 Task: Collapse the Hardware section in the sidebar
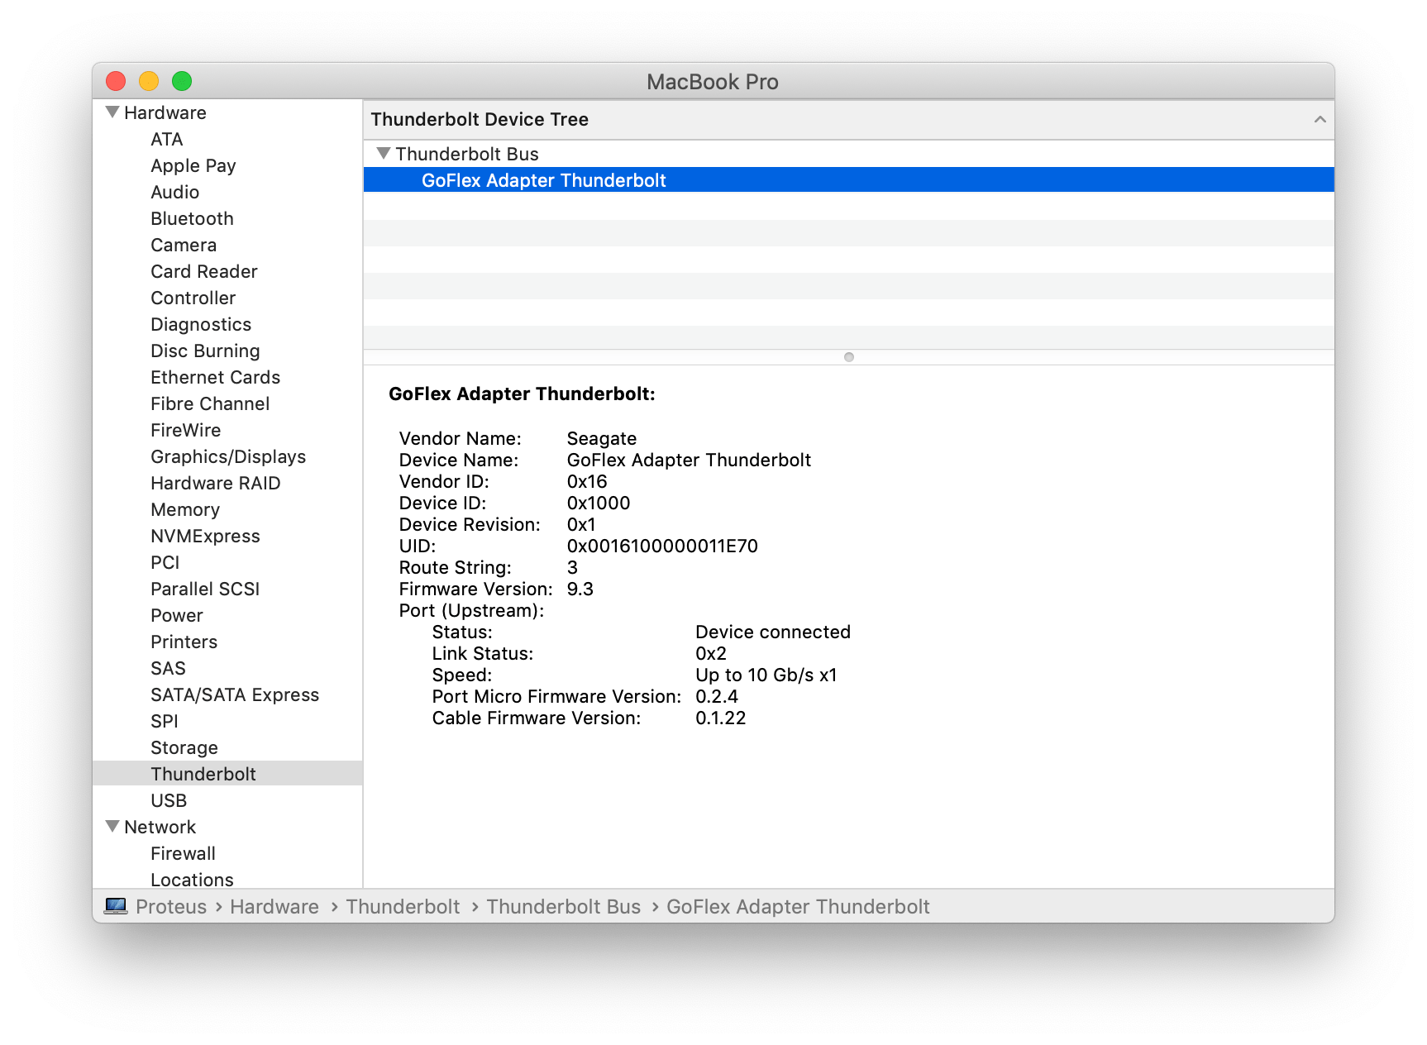coord(112,112)
